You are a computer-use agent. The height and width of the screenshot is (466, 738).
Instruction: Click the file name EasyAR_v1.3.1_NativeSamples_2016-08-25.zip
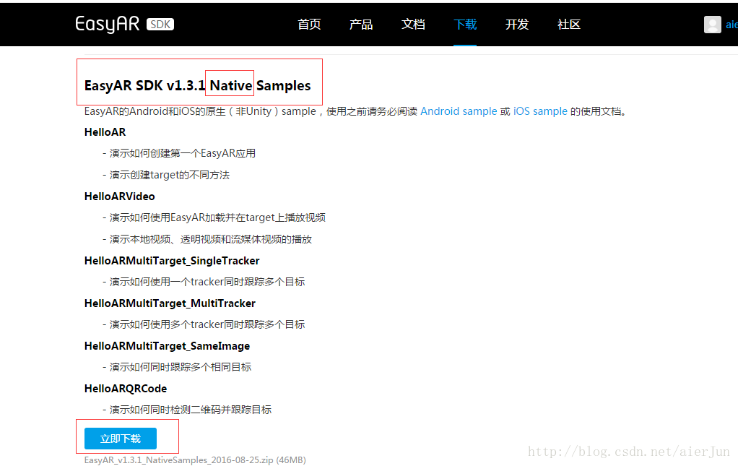pyautogui.click(x=179, y=460)
